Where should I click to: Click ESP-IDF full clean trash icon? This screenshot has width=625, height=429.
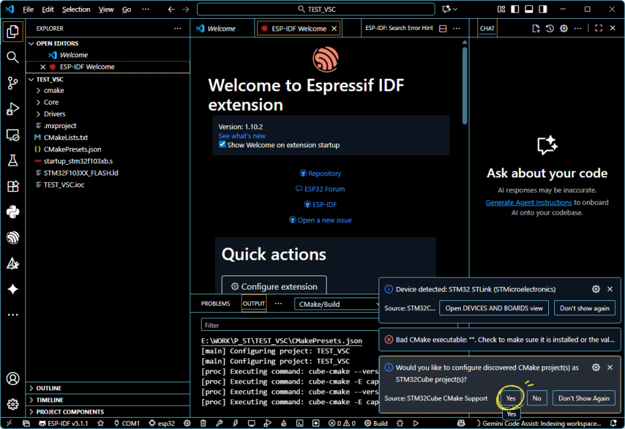pyautogui.click(x=203, y=423)
